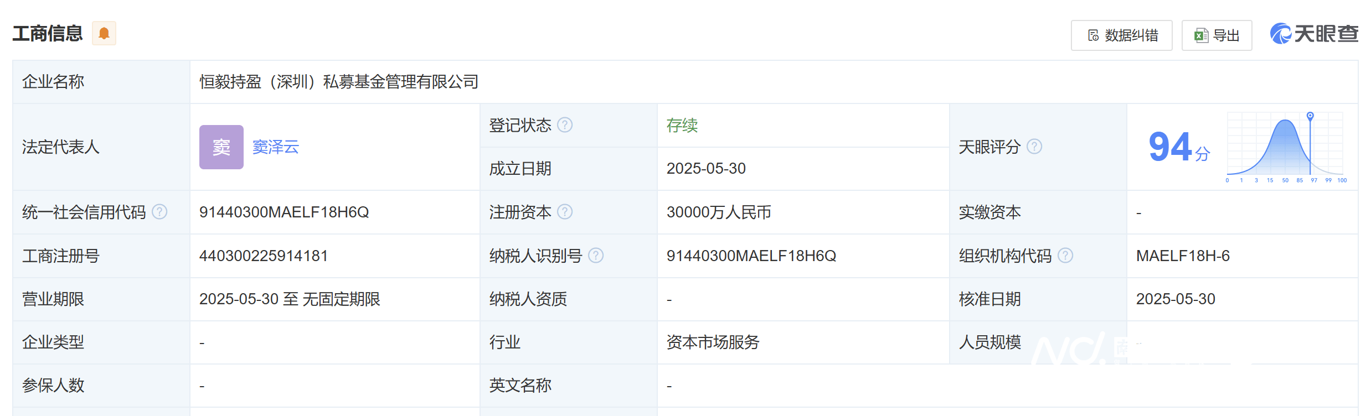The image size is (1371, 416).
Task: Click the Excel icon on 导出 button
Action: point(1201,35)
